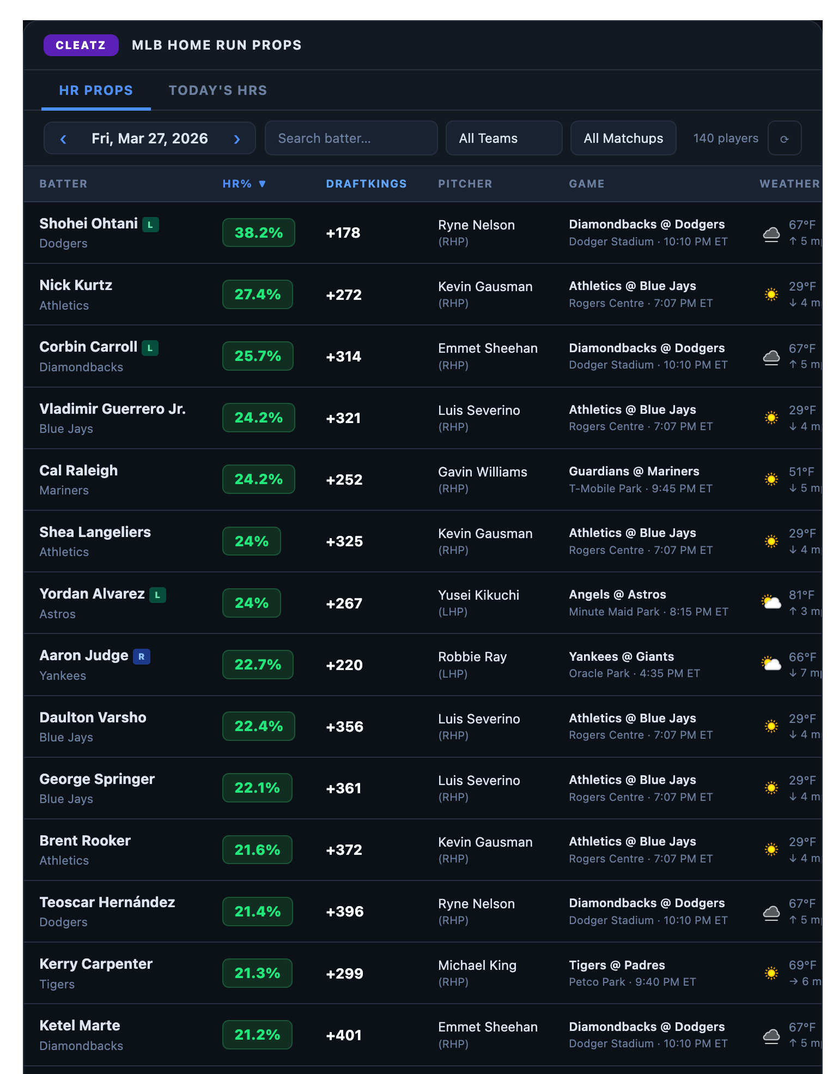The image size is (839, 1074).
Task: Sort by the WEATHER column header
Action: coord(789,184)
